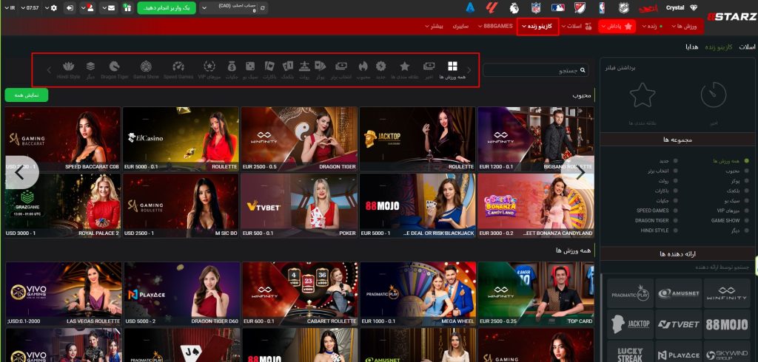Click the برداشتن فیلتر remove filter link
758x362 pixels.
pos(620,67)
